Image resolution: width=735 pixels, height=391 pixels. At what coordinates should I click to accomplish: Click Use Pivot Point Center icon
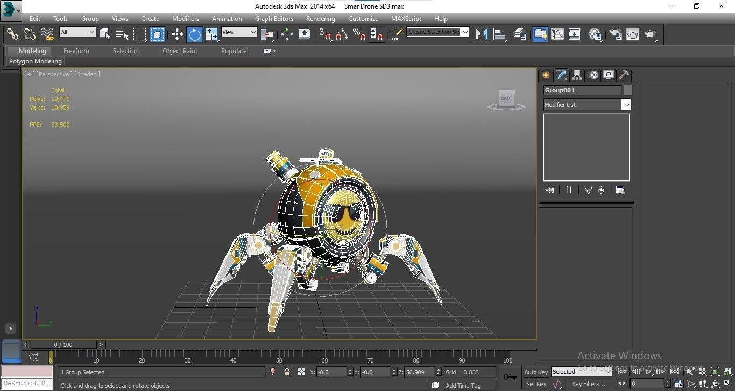tap(267, 34)
